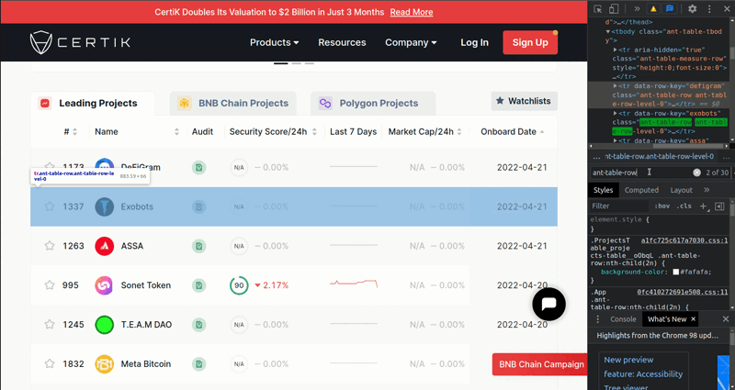Open the DevTools messages indicator

[x=670, y=9]
